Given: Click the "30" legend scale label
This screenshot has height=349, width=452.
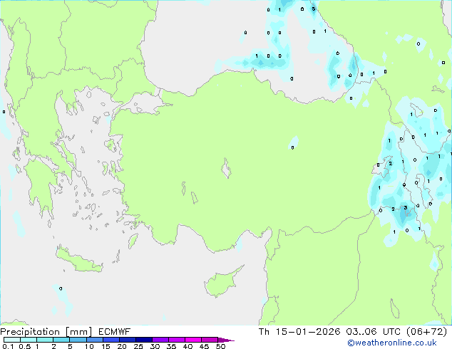Looking at the screenshot, I should (155, 346).
